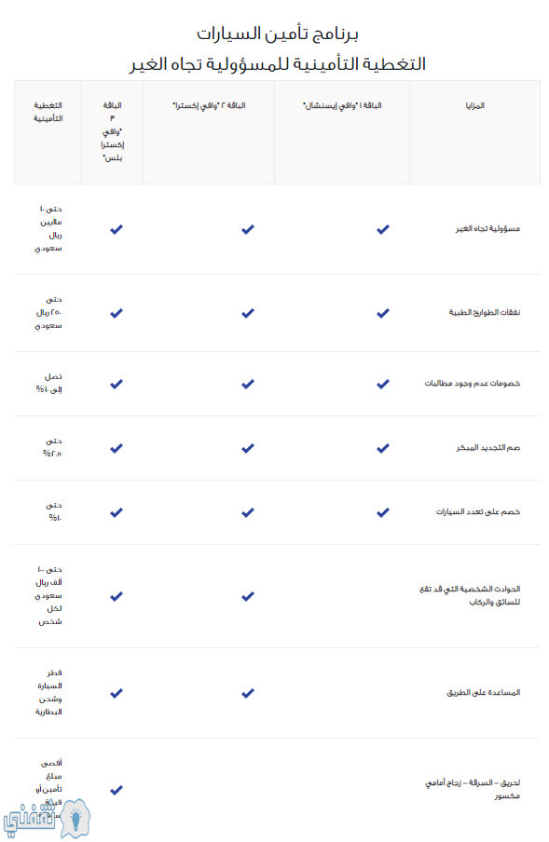Click Package 2 checkmark for المساعدة على الطريق
This screenshot has height=842, width=549.
coord(248,693)
